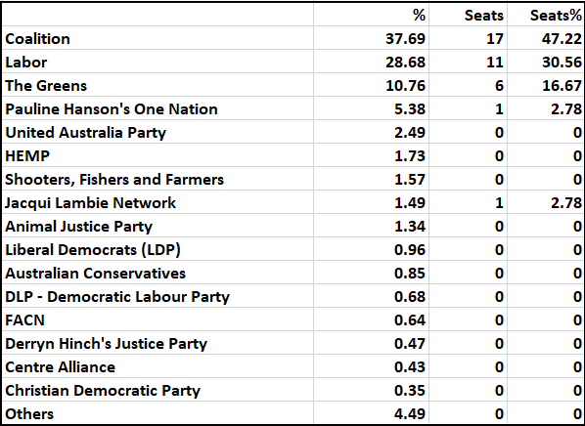585x426 pixels.
Task: Select Pauline Hanson's One Nation cell
Action: [157, 108]
